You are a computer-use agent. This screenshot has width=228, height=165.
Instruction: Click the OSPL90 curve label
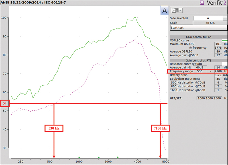click(x=180, y=40)
